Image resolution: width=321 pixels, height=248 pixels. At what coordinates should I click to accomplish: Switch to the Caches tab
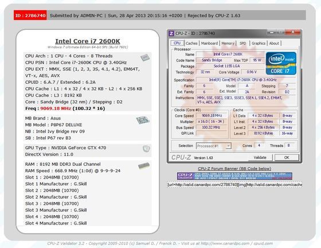click(191, 43)
